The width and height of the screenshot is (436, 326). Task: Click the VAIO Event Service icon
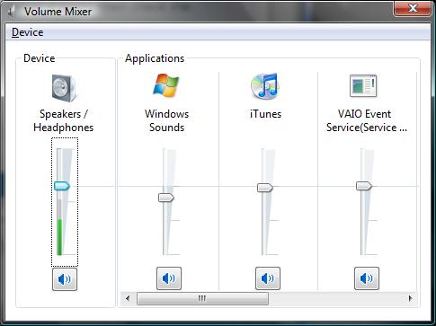pyautogui.click(x=363, y=86)
